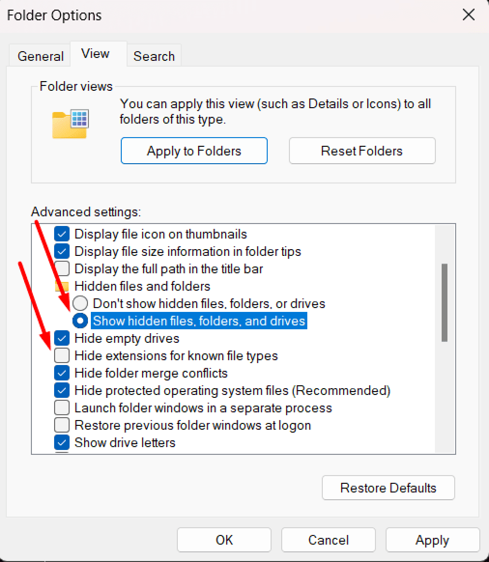Image resolution: width=489 pixels, height=562 pixels.
Task: Disable Hide folder merge conflicts
Action: tap(62, 373)
